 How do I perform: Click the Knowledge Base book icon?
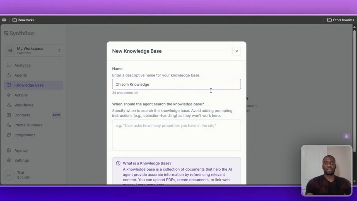(x=9, y=85)
